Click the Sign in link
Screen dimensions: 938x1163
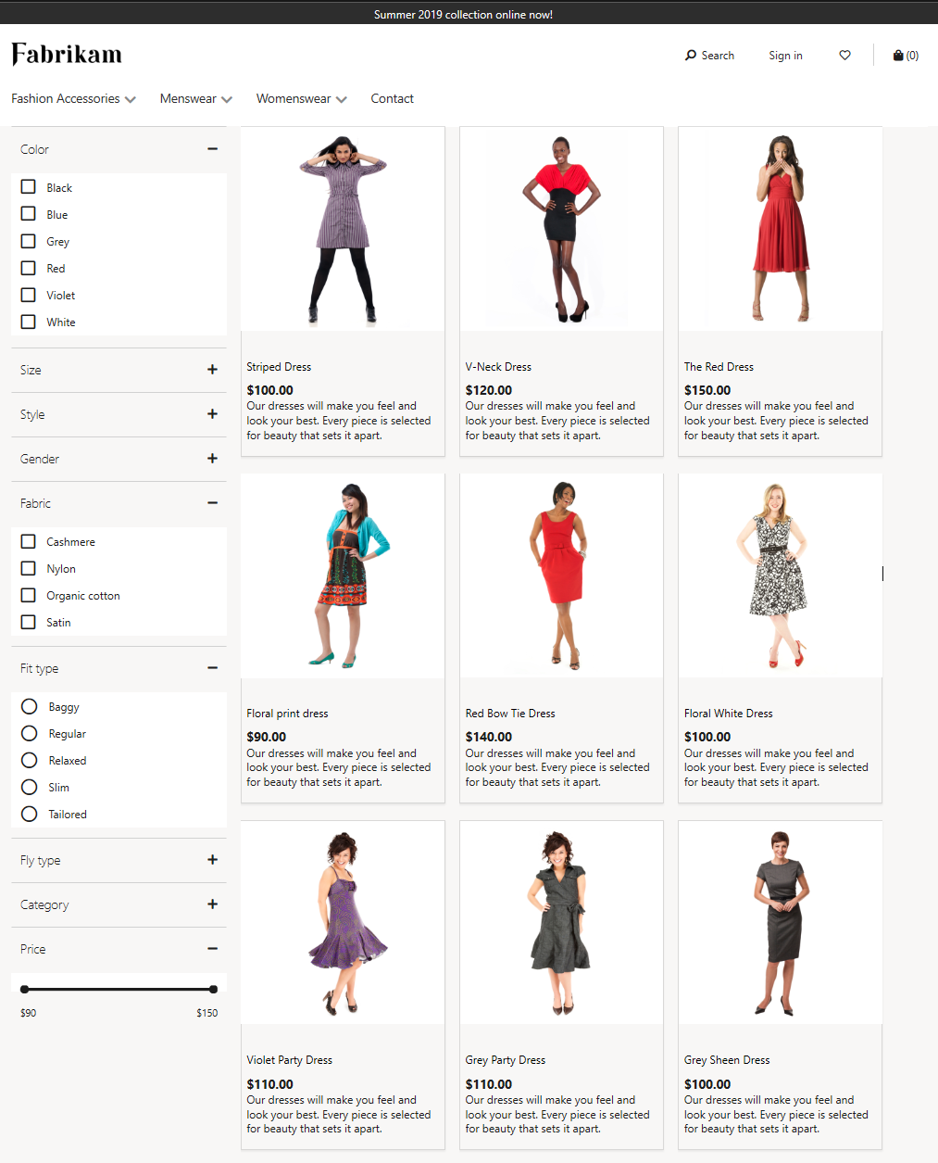785,56
